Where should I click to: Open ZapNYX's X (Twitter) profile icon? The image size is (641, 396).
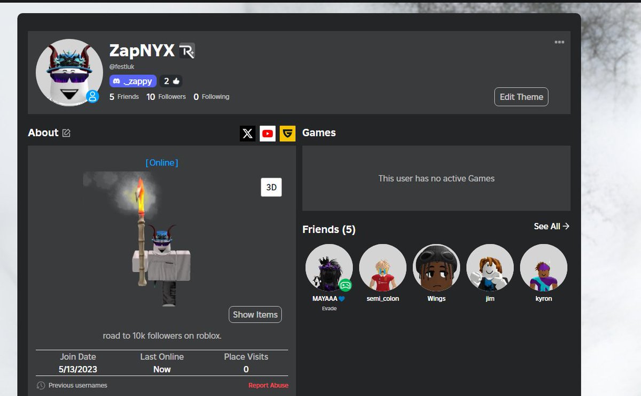247,133
